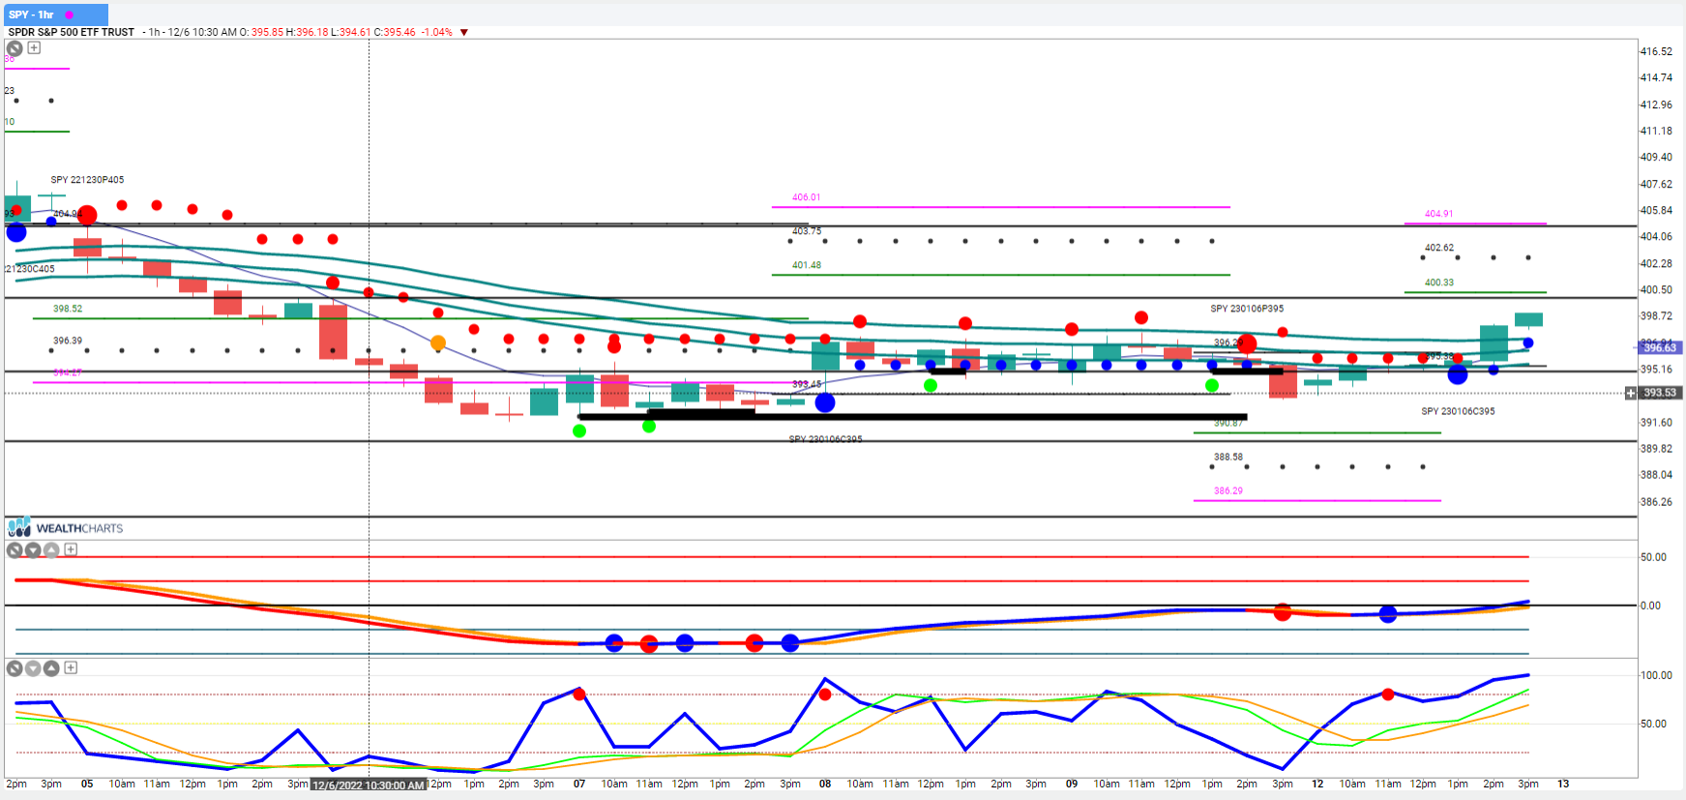Click the 403.75 dotted level label
1686x800 pixels.
[807, 231]
